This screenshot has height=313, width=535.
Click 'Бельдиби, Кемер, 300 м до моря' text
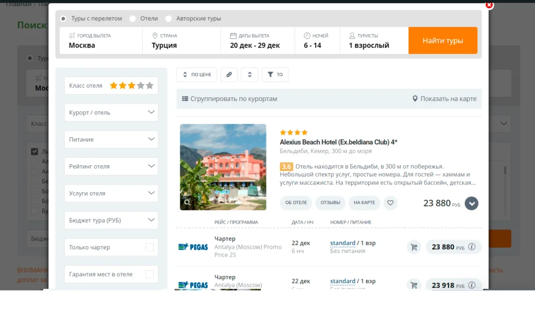[326, 151]
